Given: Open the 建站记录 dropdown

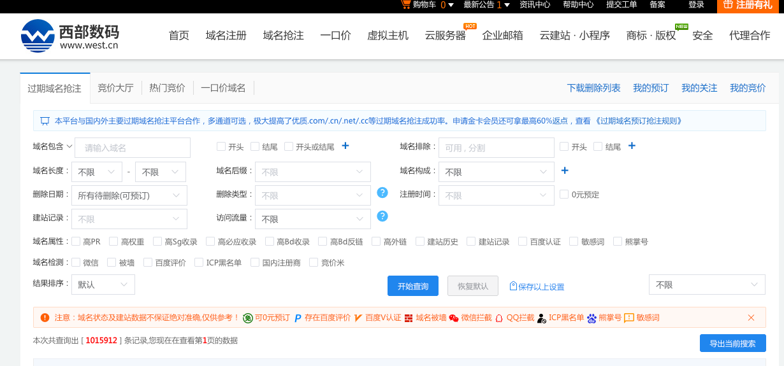Looking at the screenshot, I should tap(129, 219).
